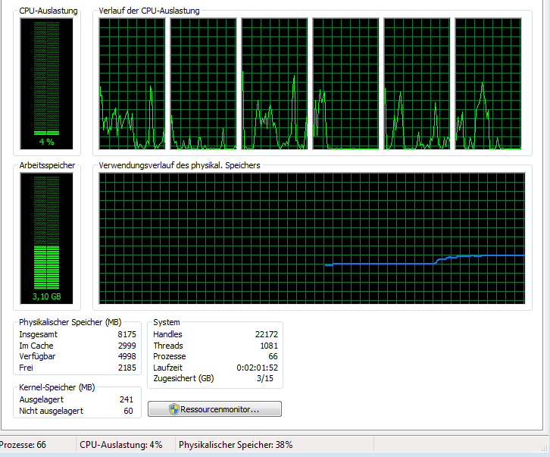Open the Ressourcenmonitor button

(214, 409)
